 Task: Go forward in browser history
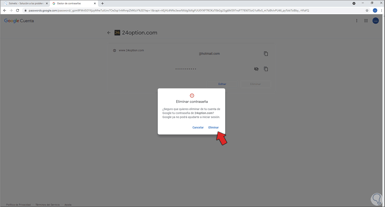[11, 11]
